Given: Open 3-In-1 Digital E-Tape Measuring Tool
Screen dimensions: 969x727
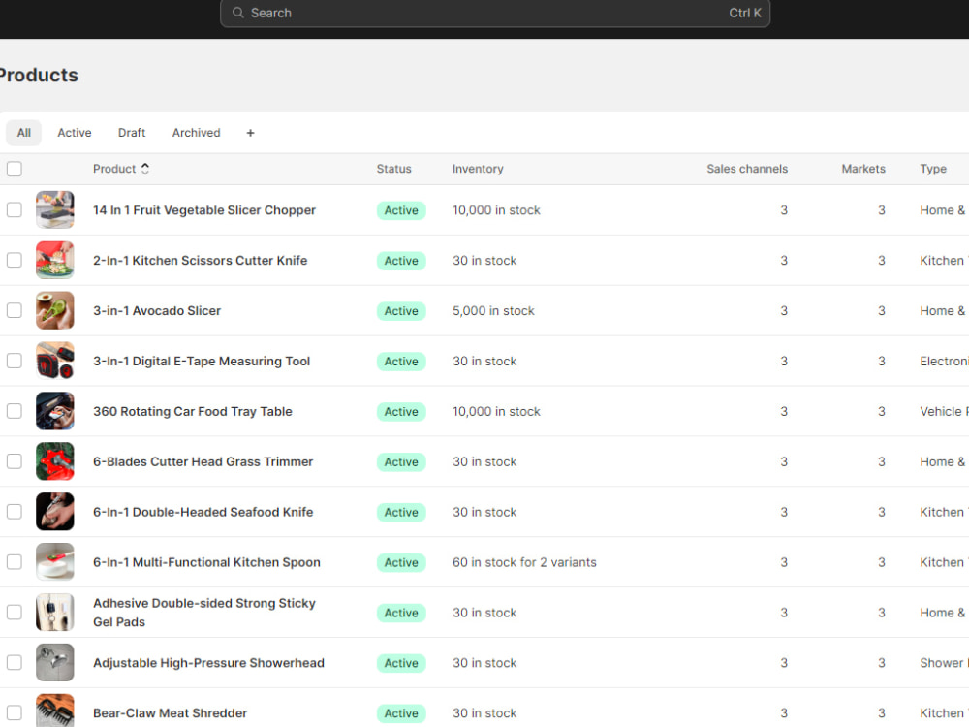Looking at the screenshot, I should coord(202,361).
